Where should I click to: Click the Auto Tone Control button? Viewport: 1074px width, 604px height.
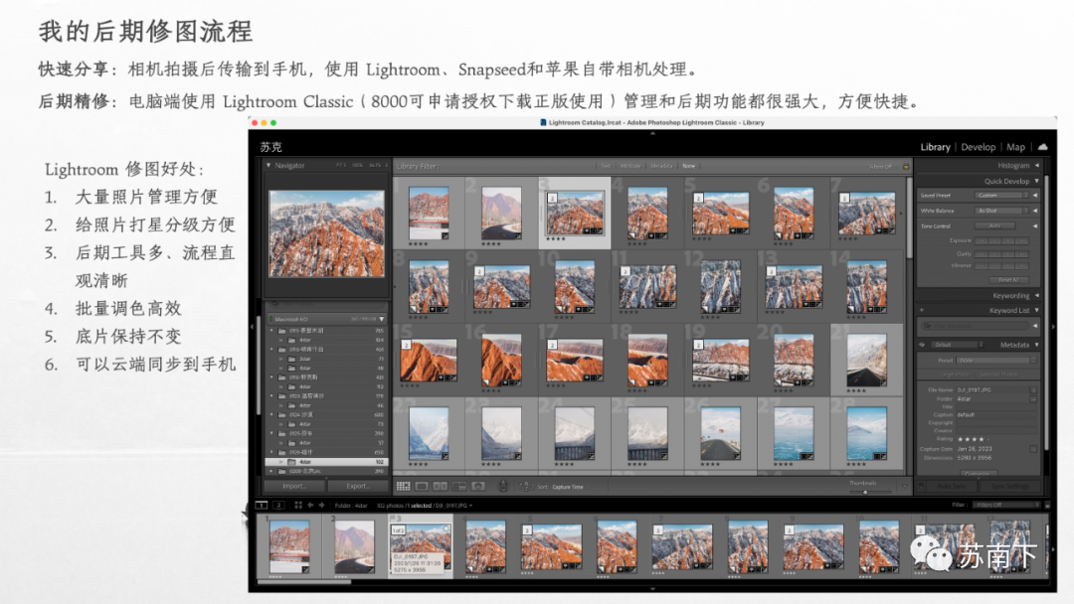point(996,226)
